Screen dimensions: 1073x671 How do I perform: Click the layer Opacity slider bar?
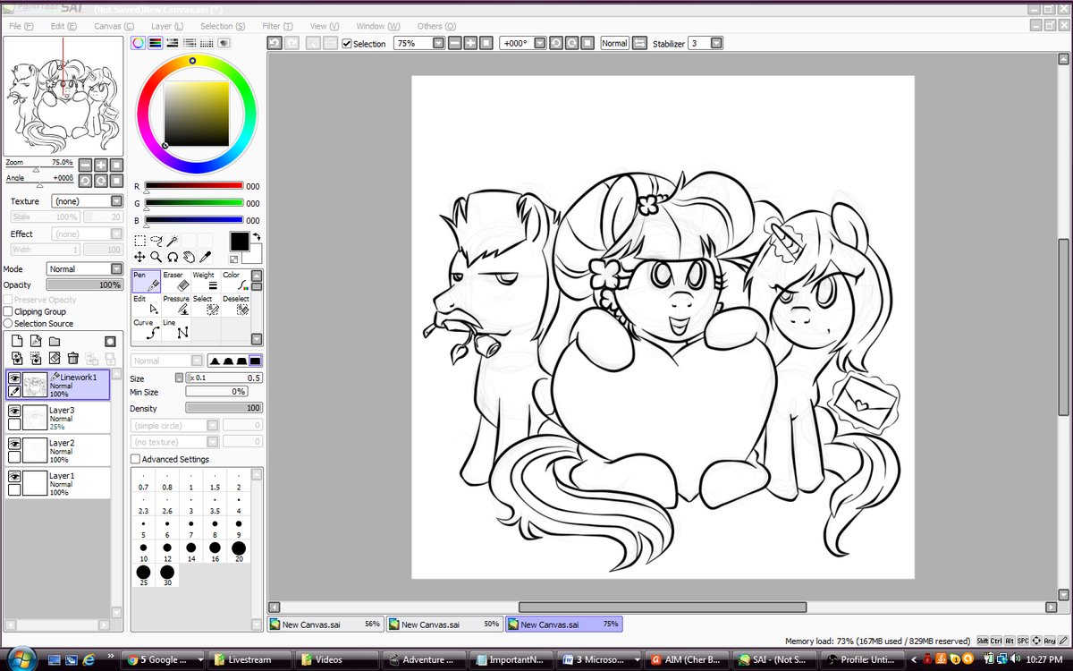point(83,285)
